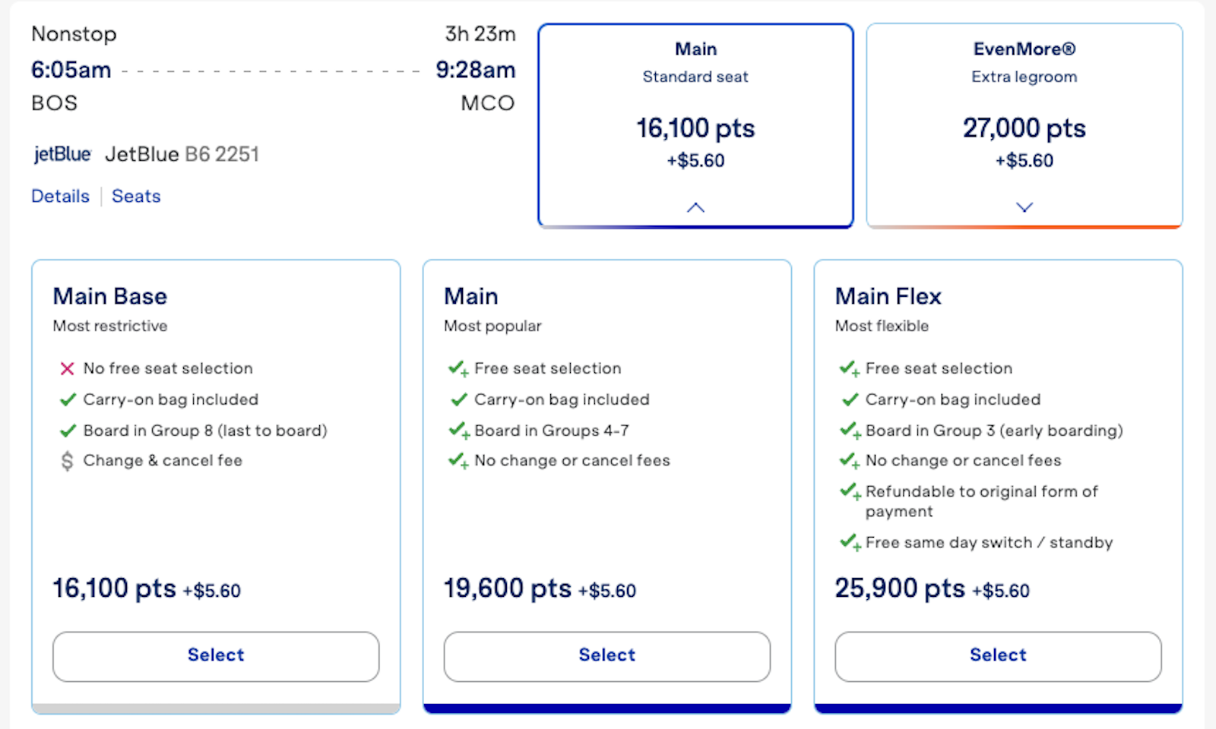Click the Main Flex card title
1216x729 pixels.
point(888,296)
